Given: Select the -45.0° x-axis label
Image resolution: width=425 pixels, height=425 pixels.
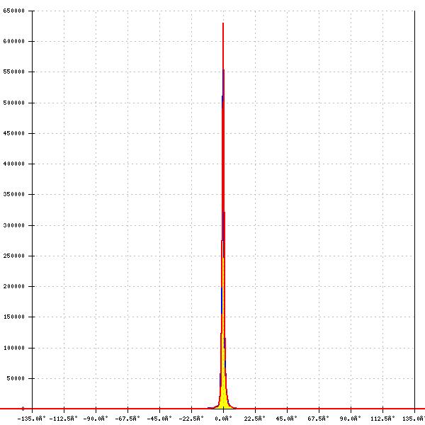Looking at the screenshot, I should click(x=159, y=419).
